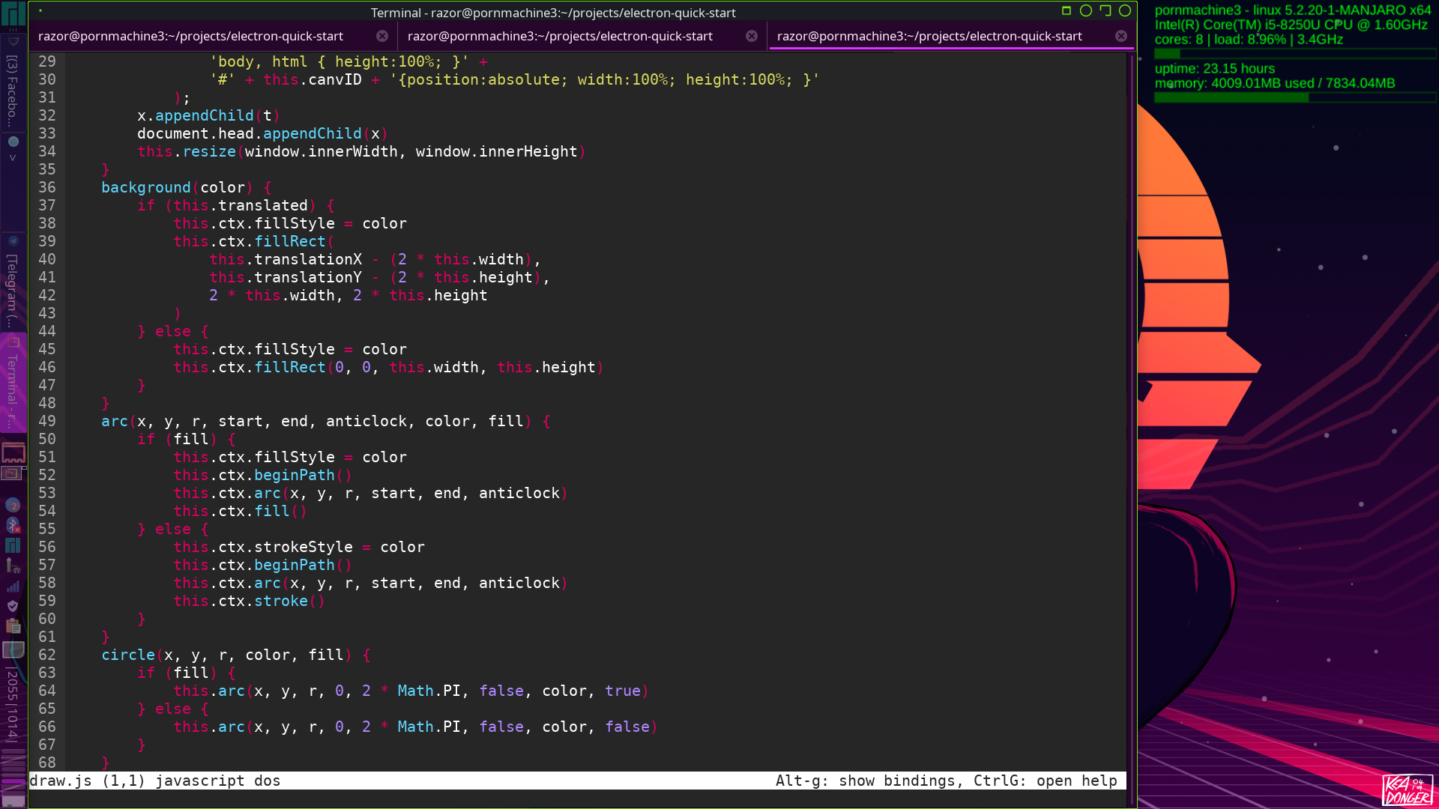The image size is (1439, 809).
Task: Click the 'uptime: 23.15 hours' text
Action: (1214, 69)
